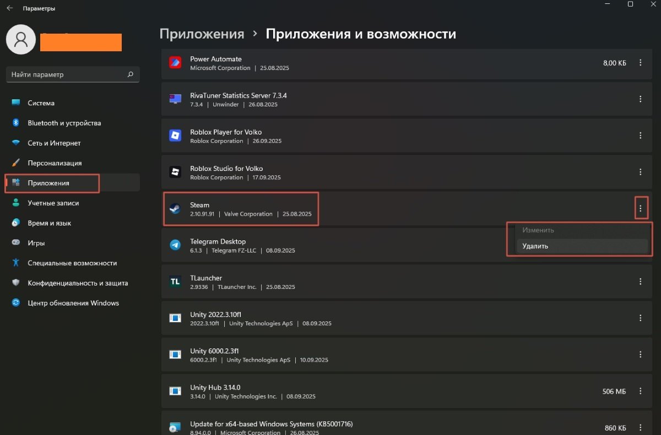Click the Roblox Studio icon
The image size is (661, 435).
175,172
